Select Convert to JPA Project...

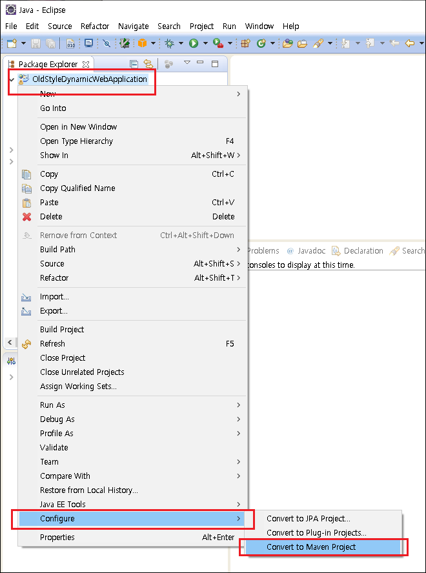(323, 519)
